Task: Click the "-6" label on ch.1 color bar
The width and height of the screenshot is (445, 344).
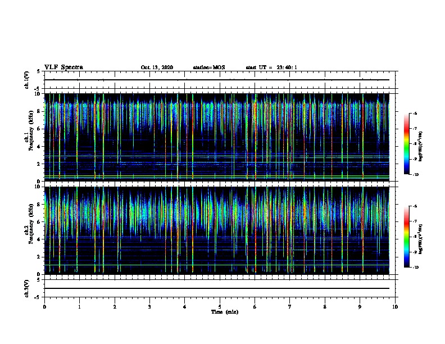Action: click(415, 114)
